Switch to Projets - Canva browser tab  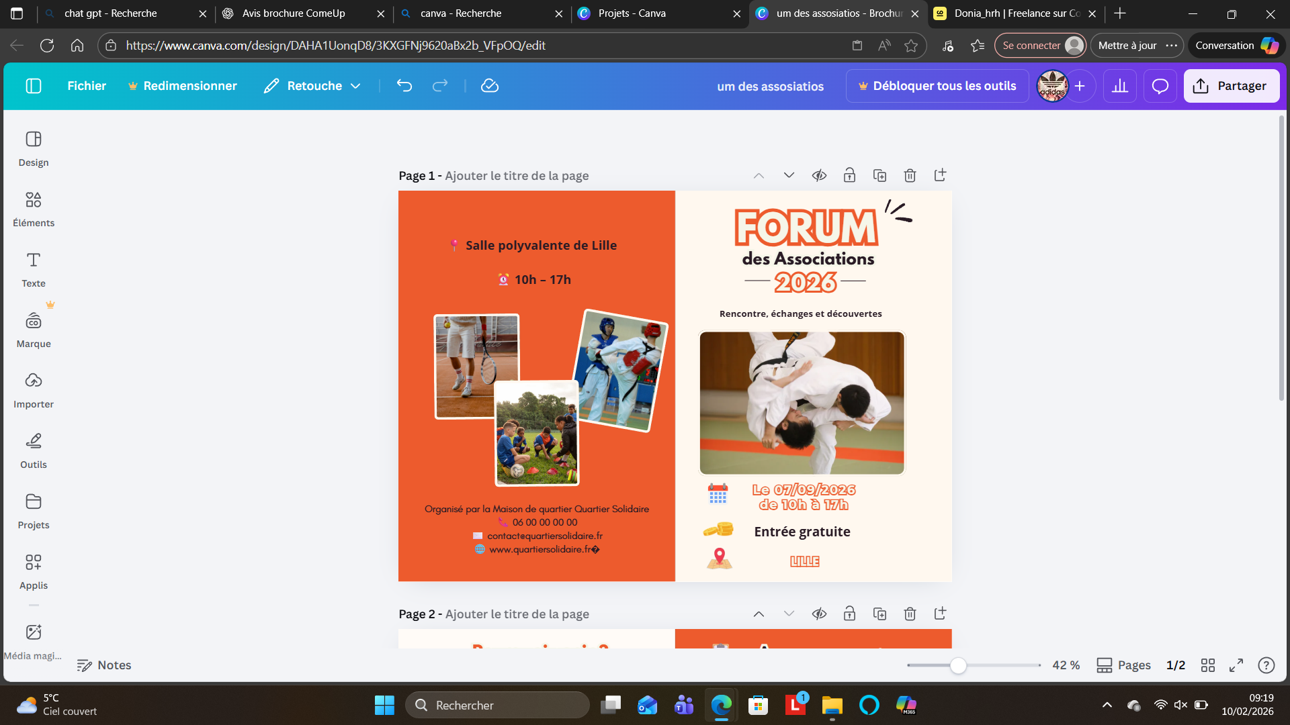(x=632, y=13)
